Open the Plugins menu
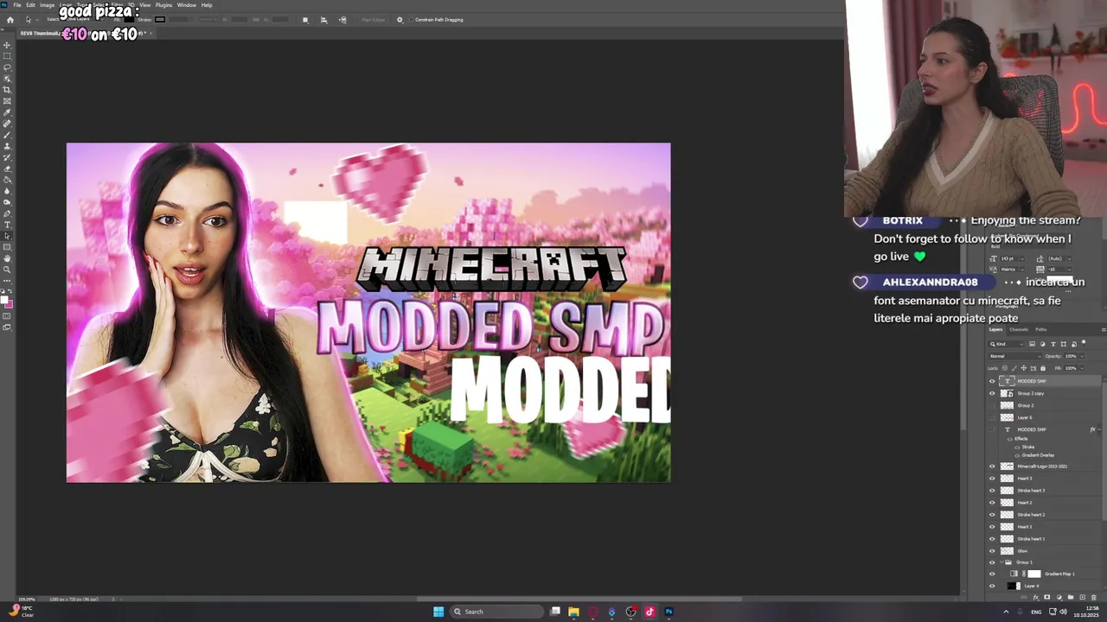The height and width of the screenshot is (622, 1107). (x=163, y=5)
